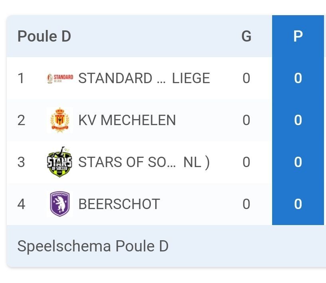Click the G column header
The width and height of the screenshot is (326, 283).
[246, 36]
